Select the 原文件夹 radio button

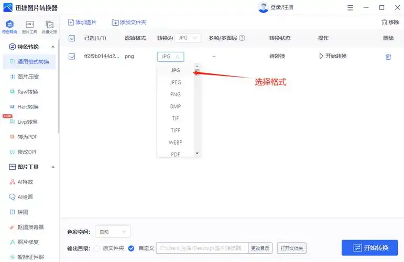click(97, 248)
